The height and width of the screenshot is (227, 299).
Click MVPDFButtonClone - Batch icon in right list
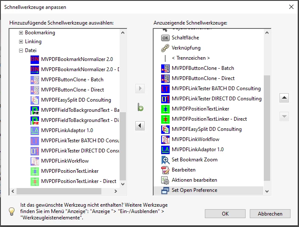[x=165, y=68]
